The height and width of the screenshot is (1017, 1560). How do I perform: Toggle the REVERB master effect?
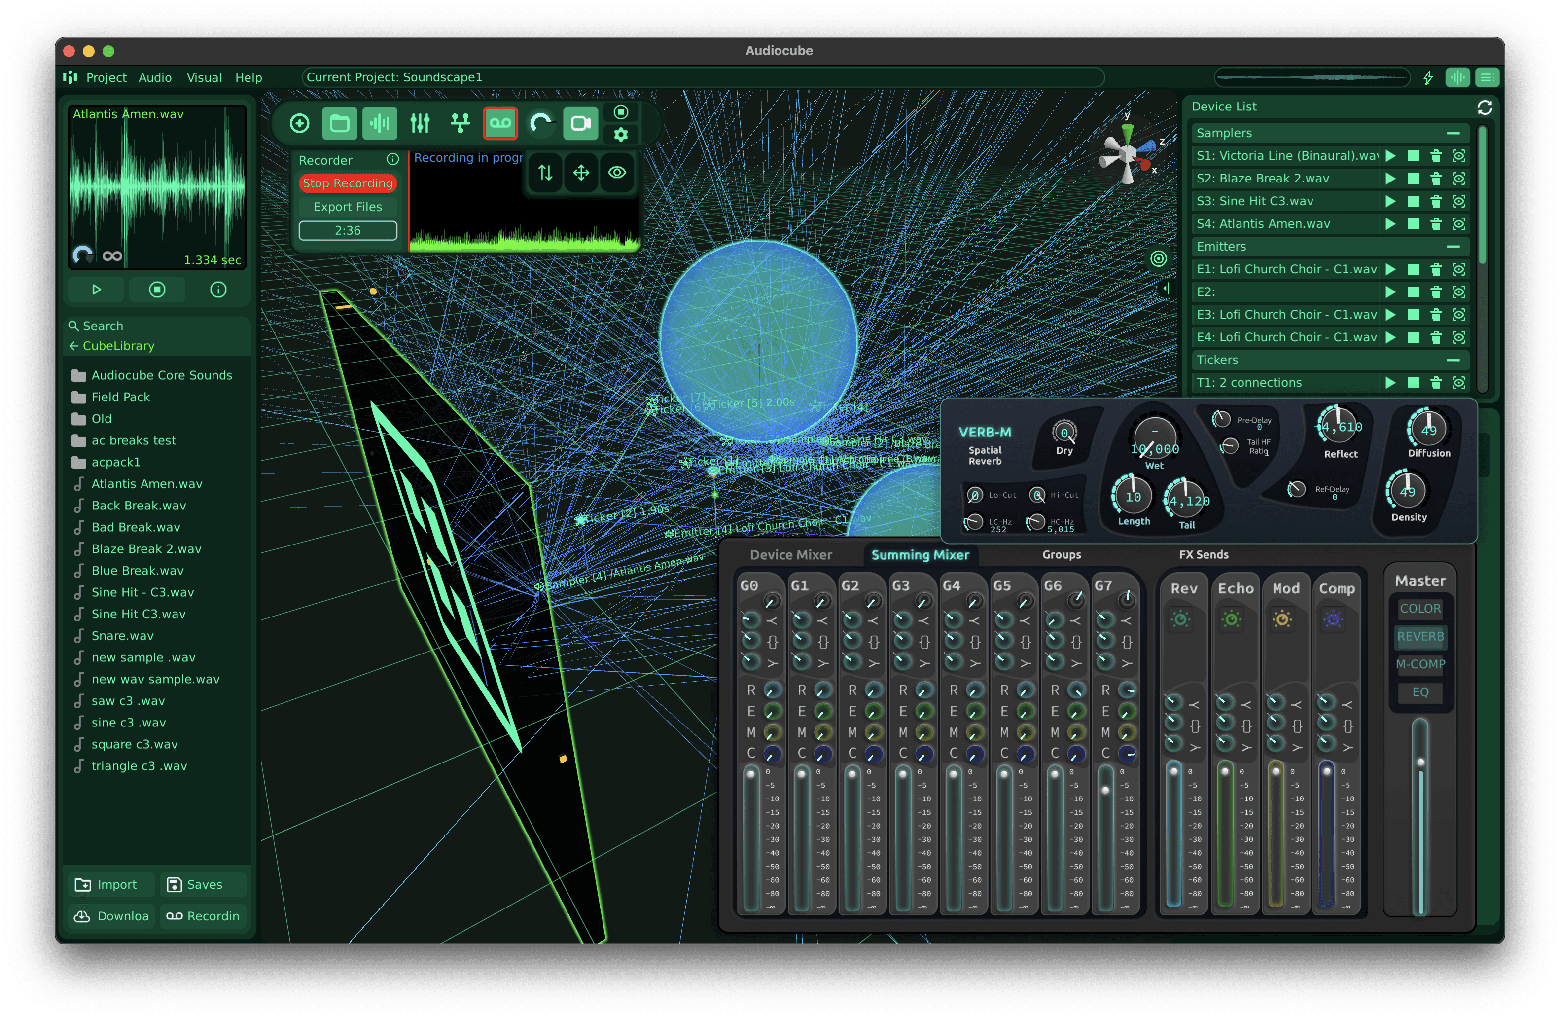(x=1420, y=637)
